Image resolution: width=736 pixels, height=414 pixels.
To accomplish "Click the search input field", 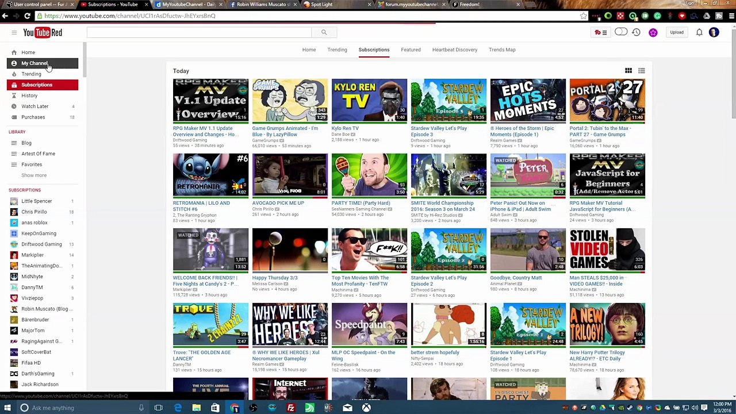I will click(199, 33).
